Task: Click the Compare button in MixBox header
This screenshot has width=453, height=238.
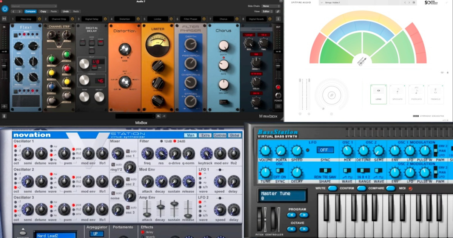Action: point(30,12)
